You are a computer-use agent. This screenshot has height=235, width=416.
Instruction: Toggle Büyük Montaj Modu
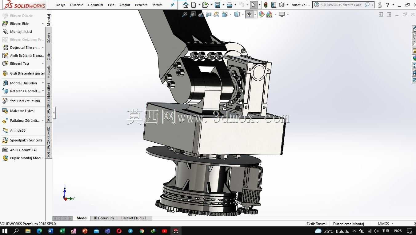tap(26, 158)
